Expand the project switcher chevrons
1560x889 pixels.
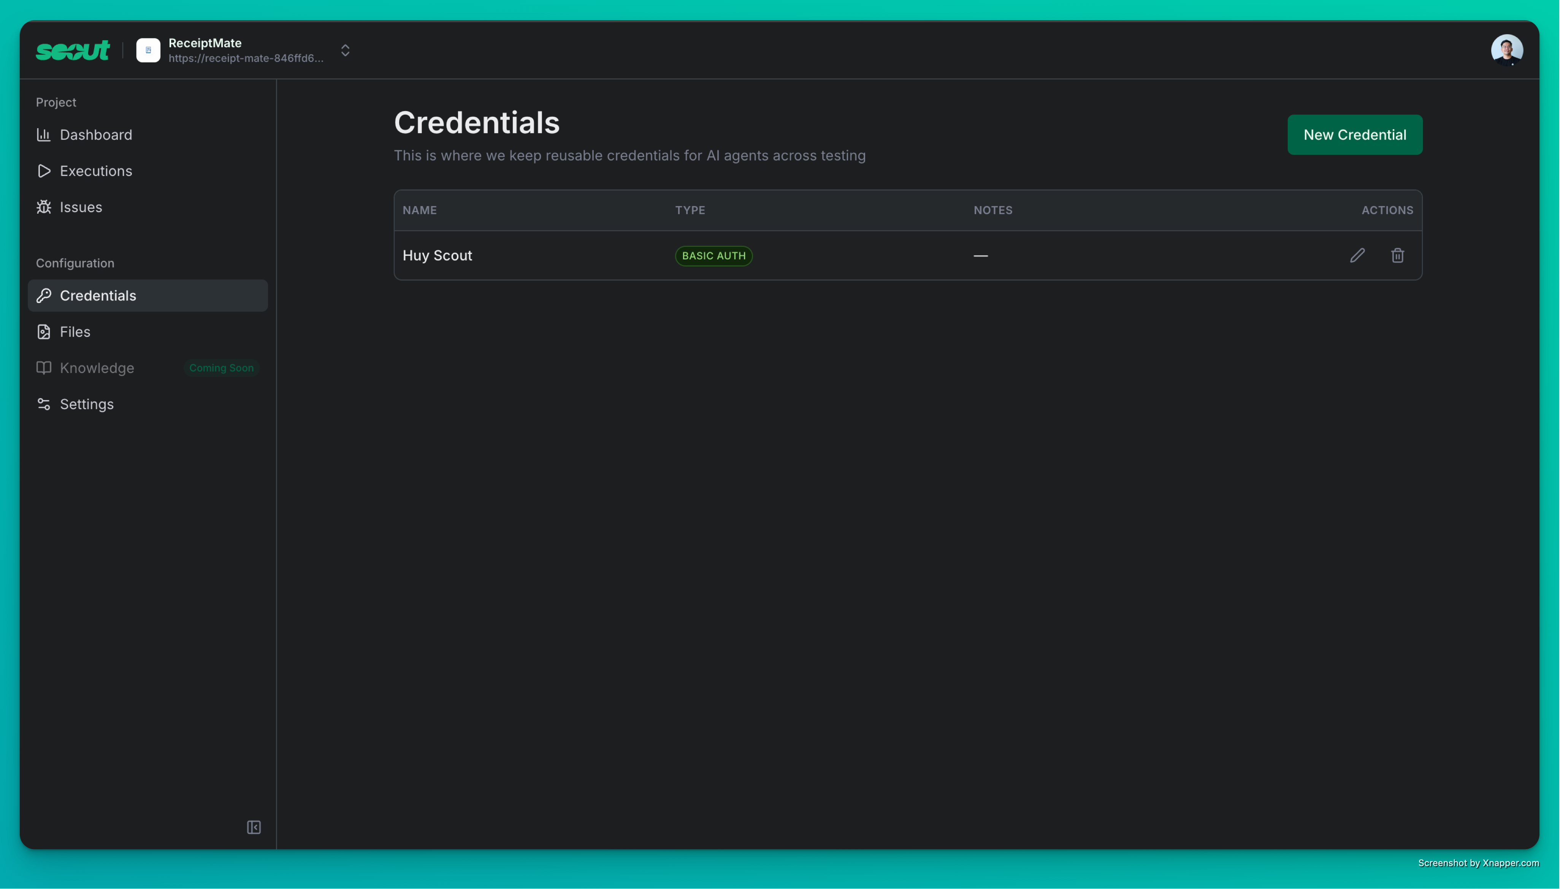point(346,50)
